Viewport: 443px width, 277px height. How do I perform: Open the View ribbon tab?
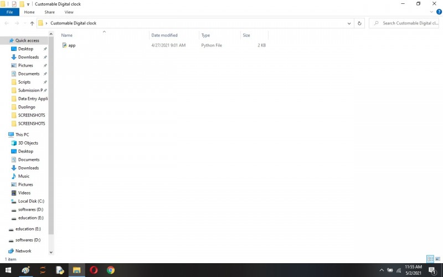coord(69,12)
